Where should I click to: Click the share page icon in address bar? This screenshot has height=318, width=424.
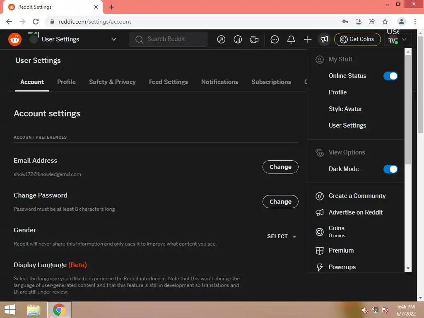(x=372, y=22)
